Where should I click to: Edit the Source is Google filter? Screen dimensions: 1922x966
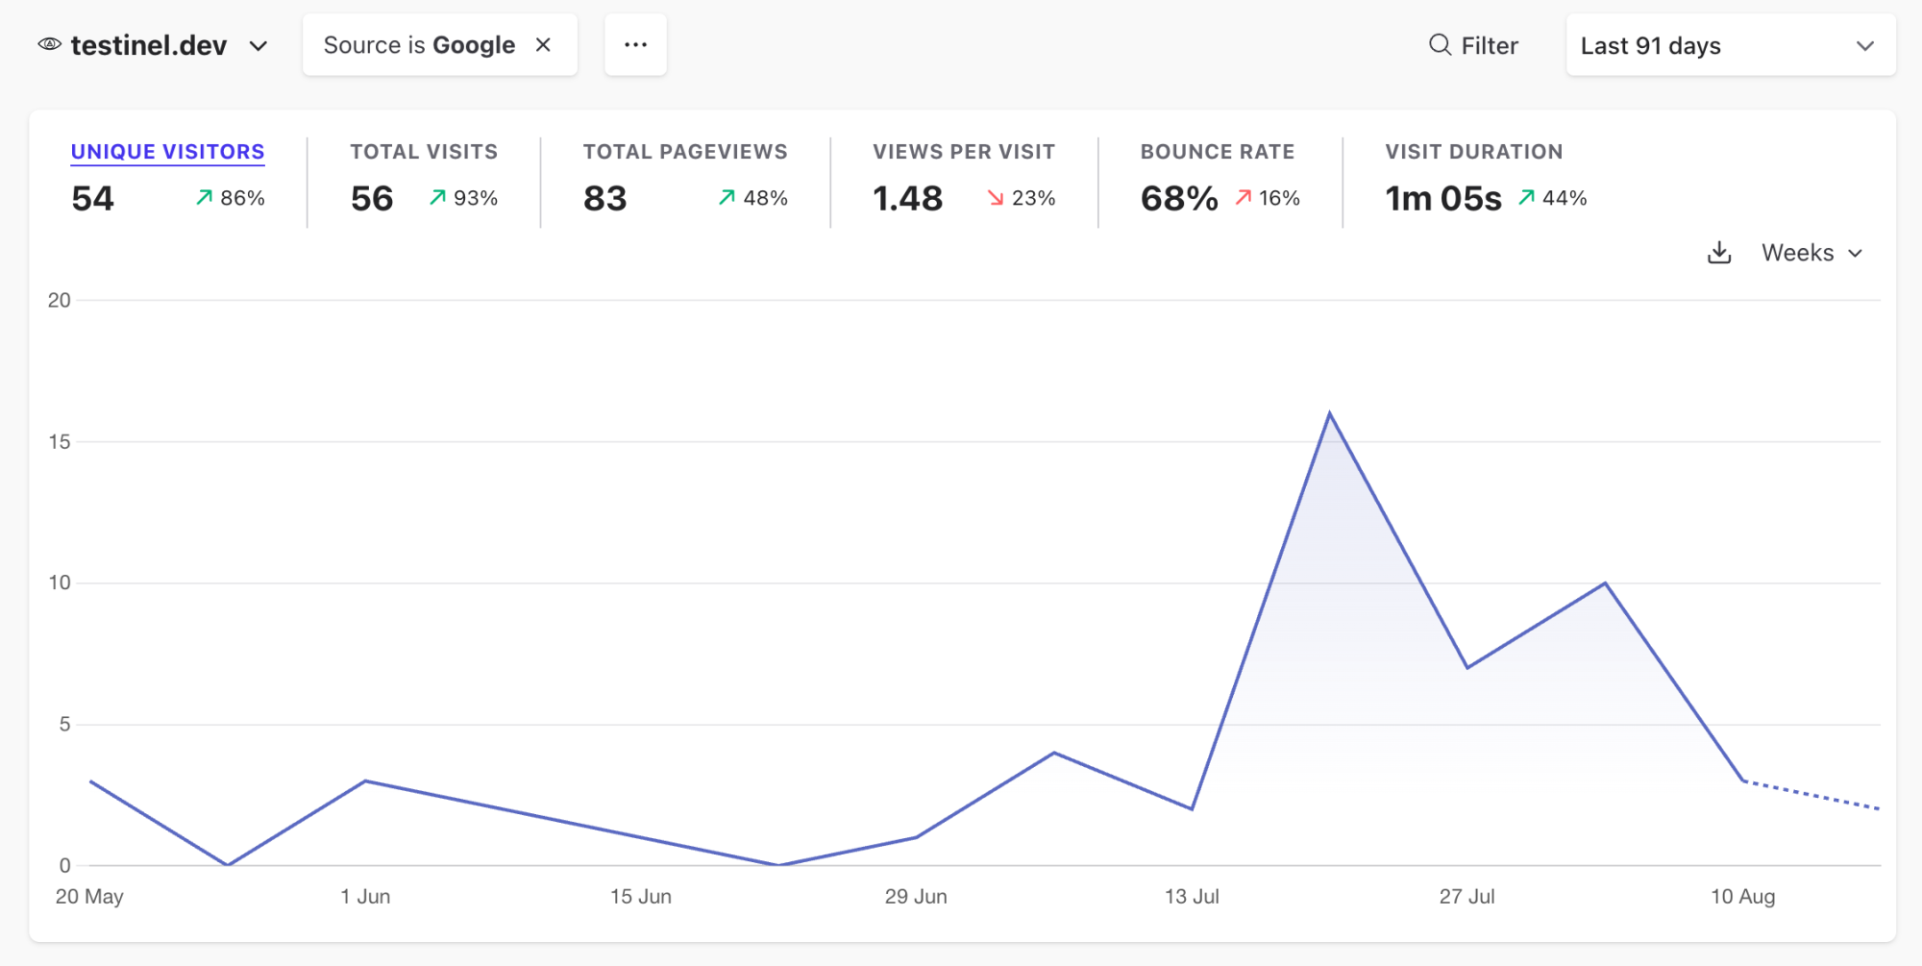tap(419, 45)
